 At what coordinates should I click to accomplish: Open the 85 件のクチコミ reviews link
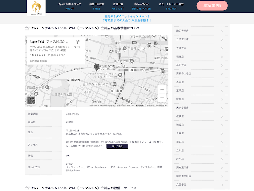[57, 55]
